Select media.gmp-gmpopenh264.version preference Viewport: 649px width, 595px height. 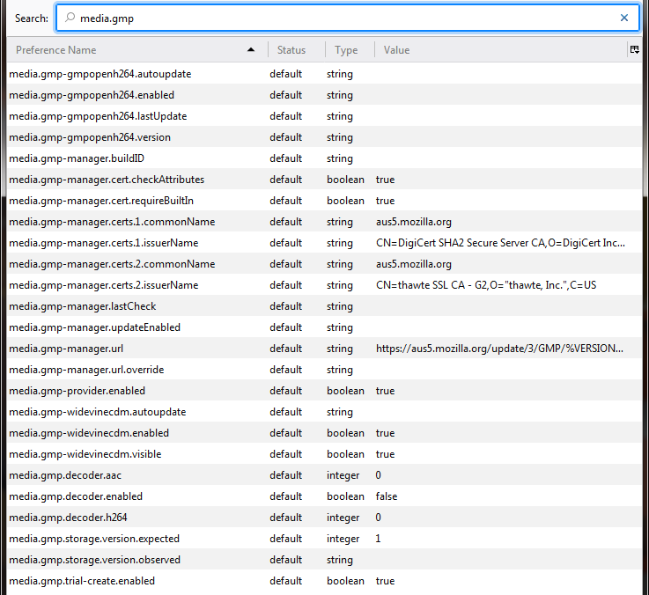90,137
